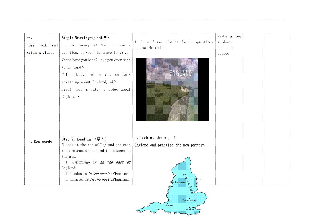The width and height of the screenshot is (310, 219).
Task: Click the line "to England?…"
Action: click(74, 67)
